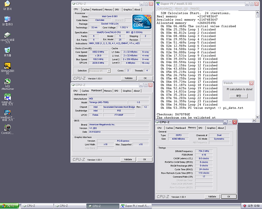Viewport: 262px width, 209px height.
Task: Select About tab in Memory CPU-Z window
Action: (221, 128)
